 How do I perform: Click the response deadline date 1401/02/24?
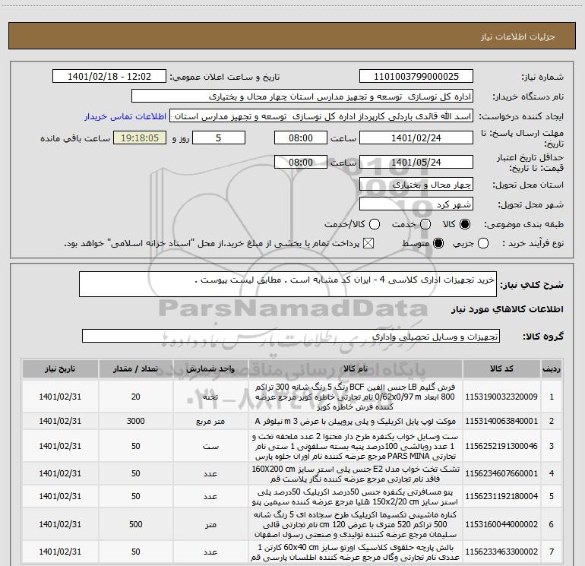coord(416,138)
